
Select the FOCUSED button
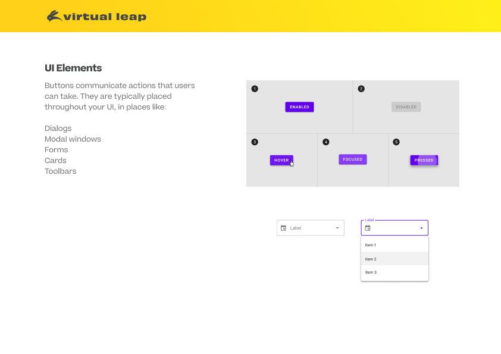pos(353,159)
